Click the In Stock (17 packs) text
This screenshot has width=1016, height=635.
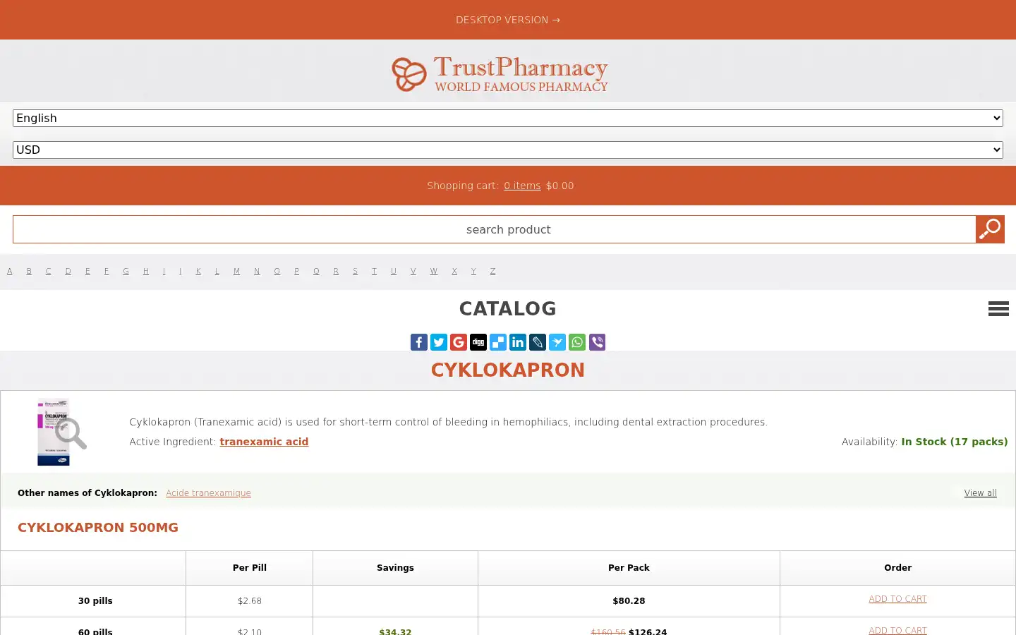pos(954,442)
